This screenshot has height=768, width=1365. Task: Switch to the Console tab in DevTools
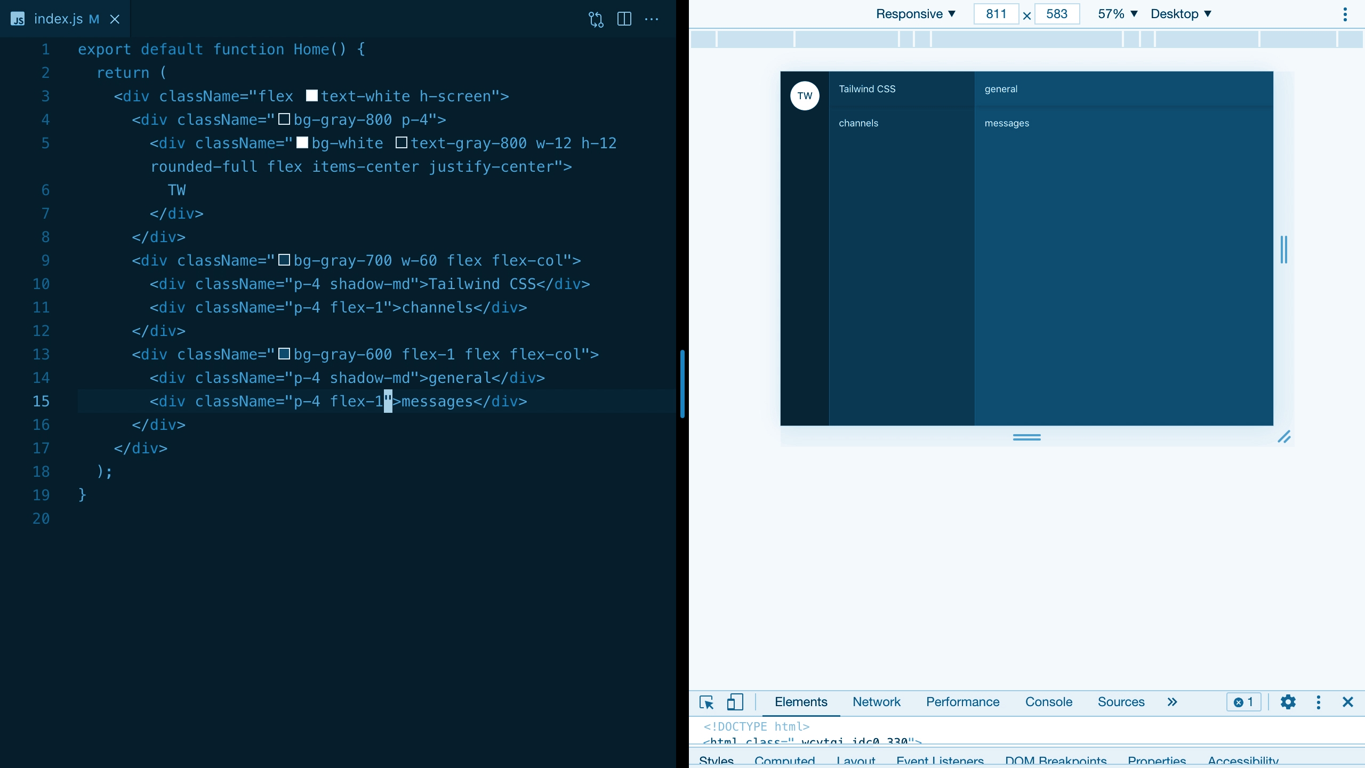[1048, 701]
